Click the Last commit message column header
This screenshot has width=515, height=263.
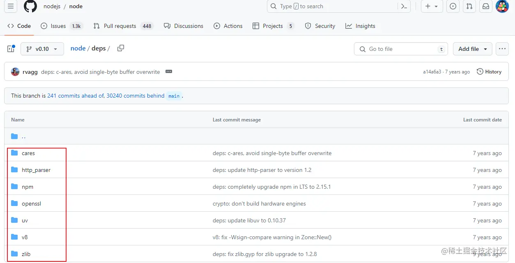[237, 120]
